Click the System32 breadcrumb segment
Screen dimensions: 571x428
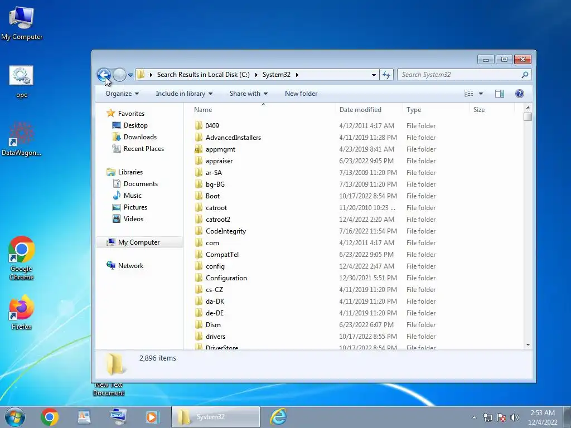pyautogui.click(x=277, y=75)
